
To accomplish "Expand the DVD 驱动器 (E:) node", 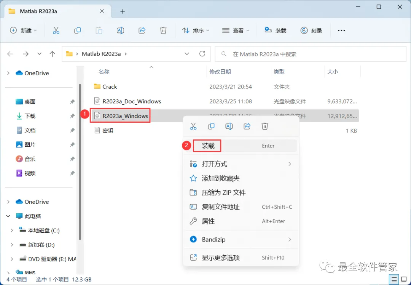I will tap(12, 259).
